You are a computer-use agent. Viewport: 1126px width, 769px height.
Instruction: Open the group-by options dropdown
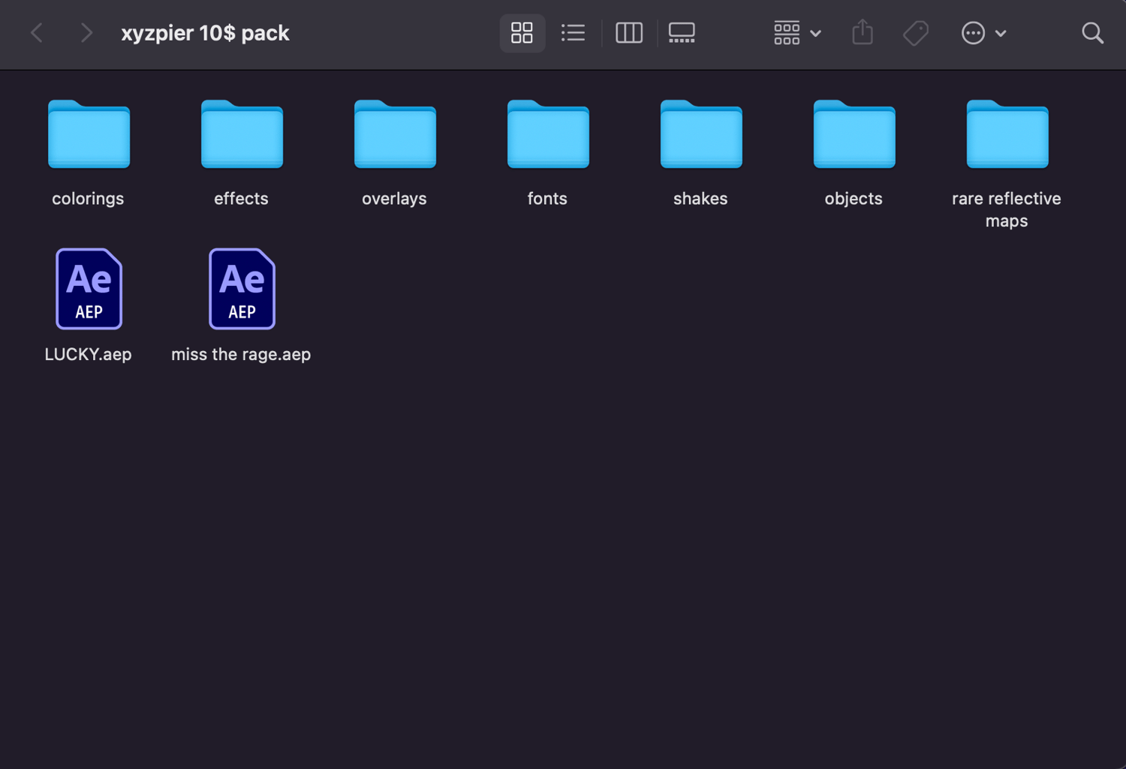[796, 33]
